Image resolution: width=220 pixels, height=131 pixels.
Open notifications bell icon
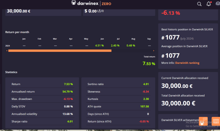(x=209, y=4)
